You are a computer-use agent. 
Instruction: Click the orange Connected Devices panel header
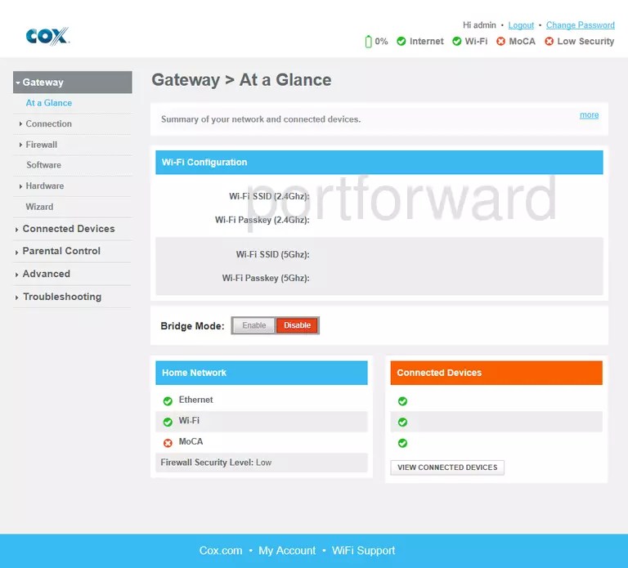point(496,373)
